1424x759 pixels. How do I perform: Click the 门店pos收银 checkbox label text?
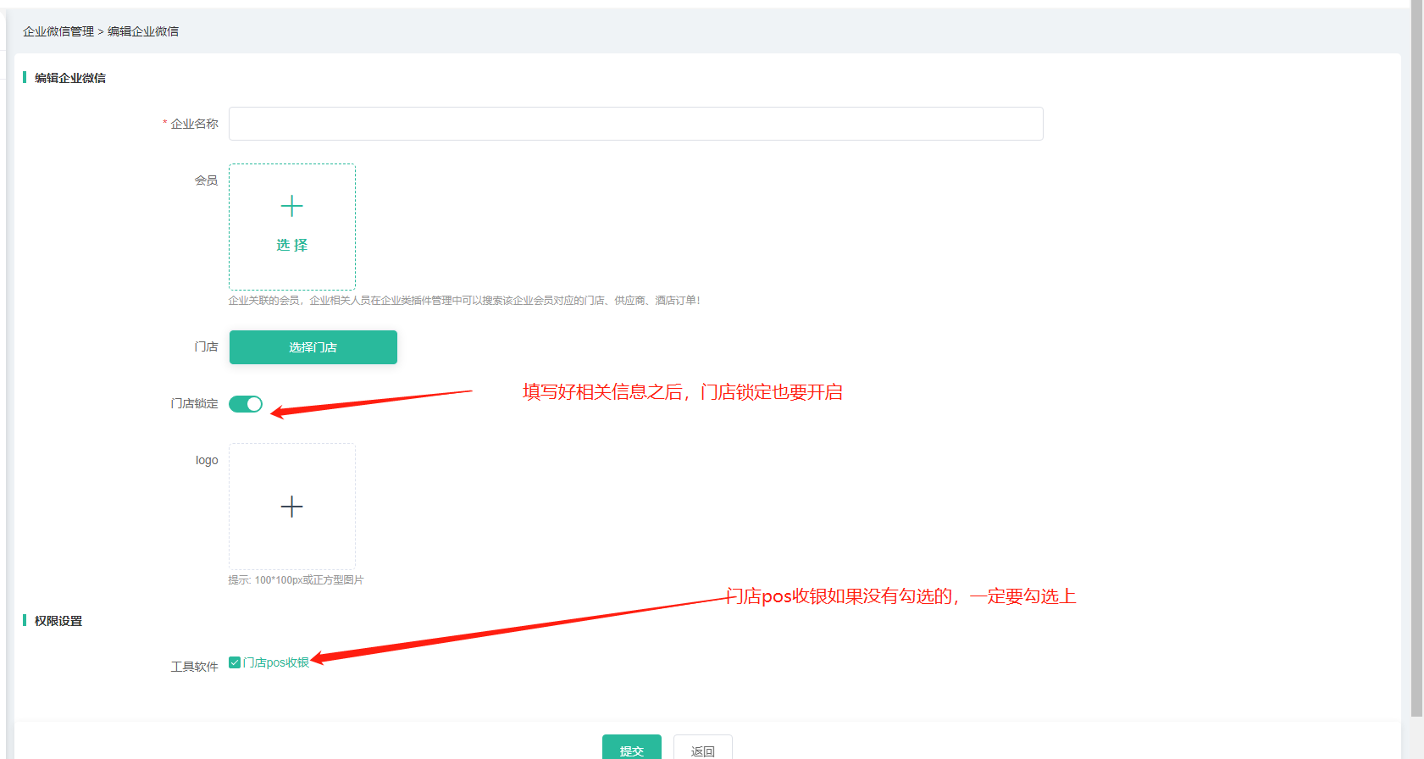point(276,662)
